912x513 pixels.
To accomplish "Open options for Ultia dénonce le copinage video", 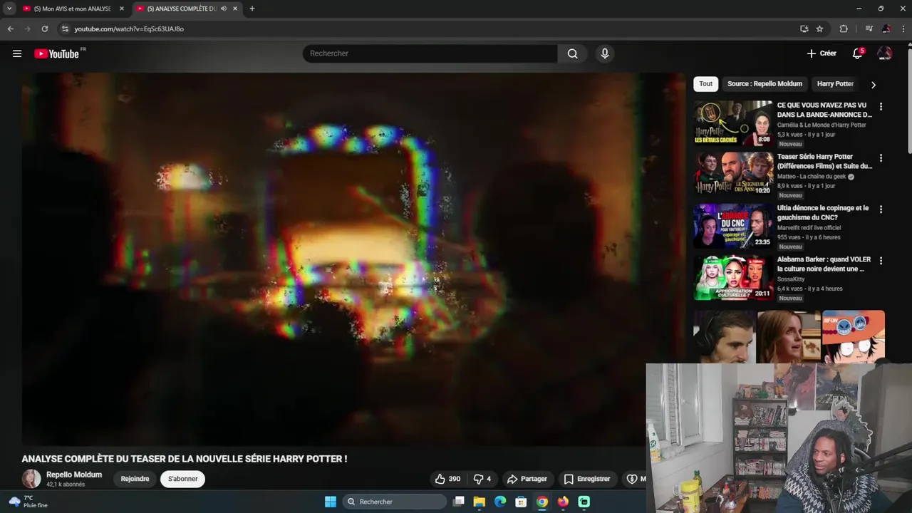I will (881, 209).
